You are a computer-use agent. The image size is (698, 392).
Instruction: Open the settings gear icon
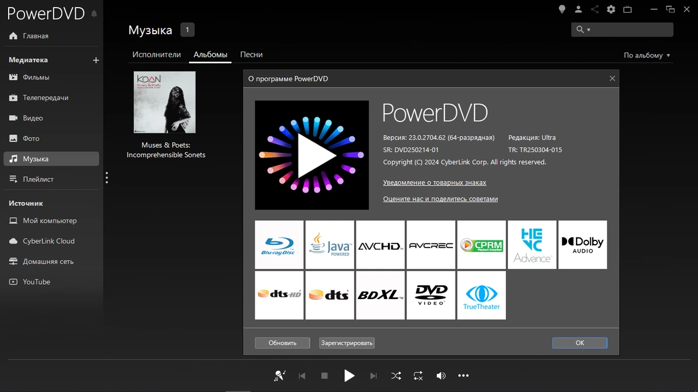point(611,9)
